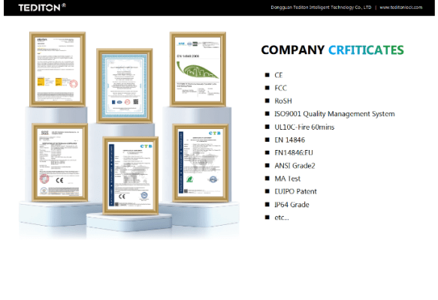Click the SGS logo on bottom-left certificate
The height and width of the screenshot is (300, 438).
coord(44,133)
